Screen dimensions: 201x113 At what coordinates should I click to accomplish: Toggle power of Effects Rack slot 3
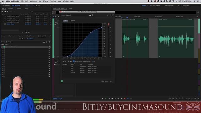pos(4,51)
